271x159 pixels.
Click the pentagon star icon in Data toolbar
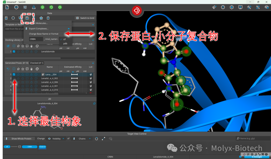(41, 18)
